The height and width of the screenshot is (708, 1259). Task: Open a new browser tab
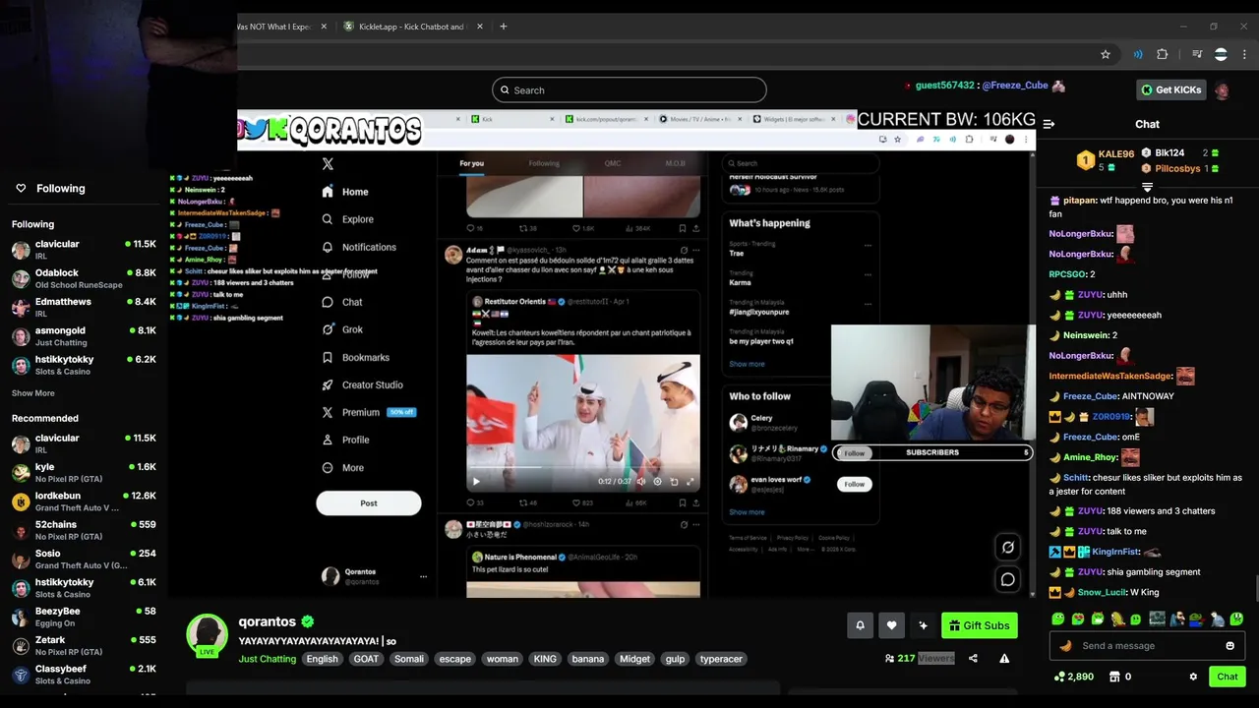503,27
